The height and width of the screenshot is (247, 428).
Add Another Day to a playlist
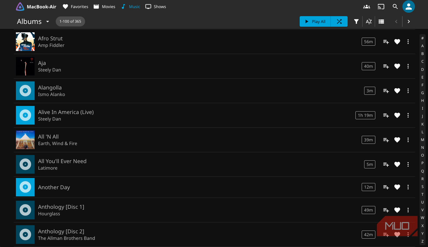[x=386, y=187]
